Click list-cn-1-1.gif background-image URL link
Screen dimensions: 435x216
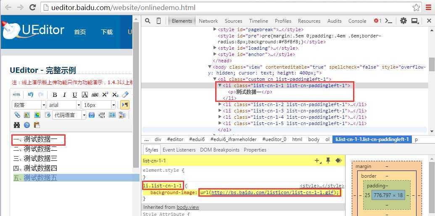point(272,192)
